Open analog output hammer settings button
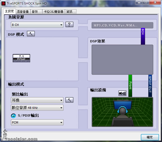The height and width of the screenshot is (142, 162). click(x=69, y=100)
